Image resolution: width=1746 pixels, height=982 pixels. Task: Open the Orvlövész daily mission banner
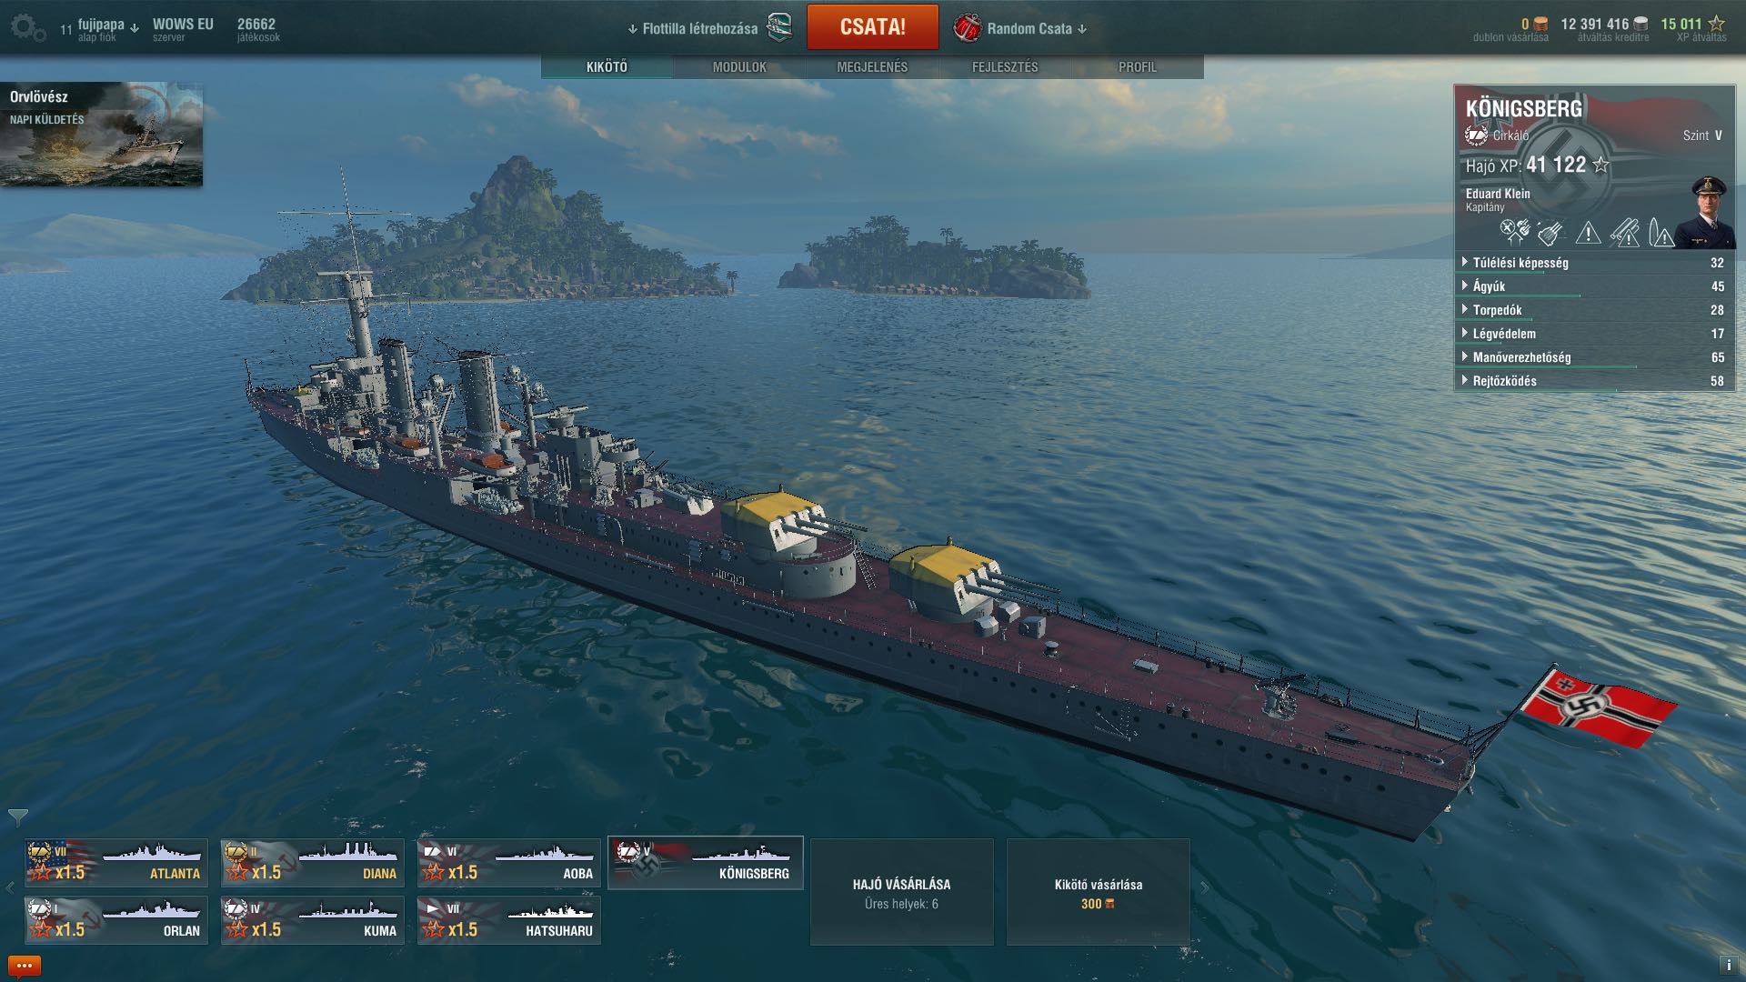click(101, 135)
